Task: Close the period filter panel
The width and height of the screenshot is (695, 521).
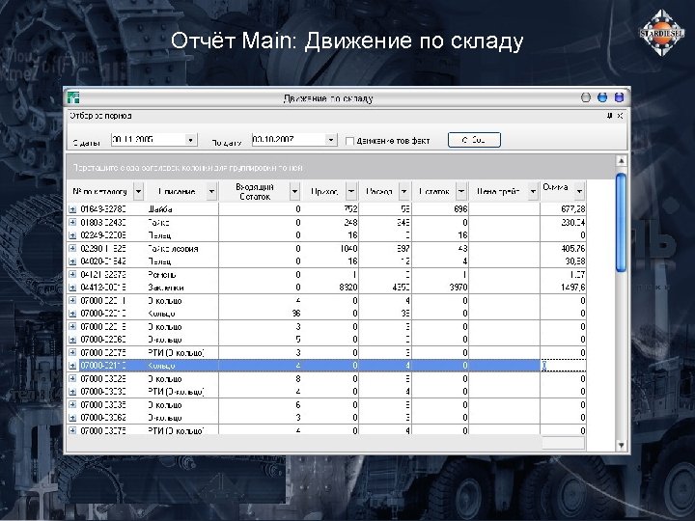Action: click(620, 116)
